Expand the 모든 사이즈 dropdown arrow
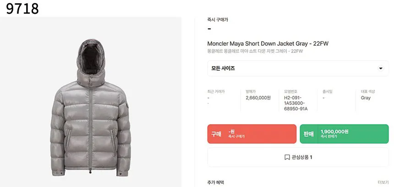 point(381,68)
